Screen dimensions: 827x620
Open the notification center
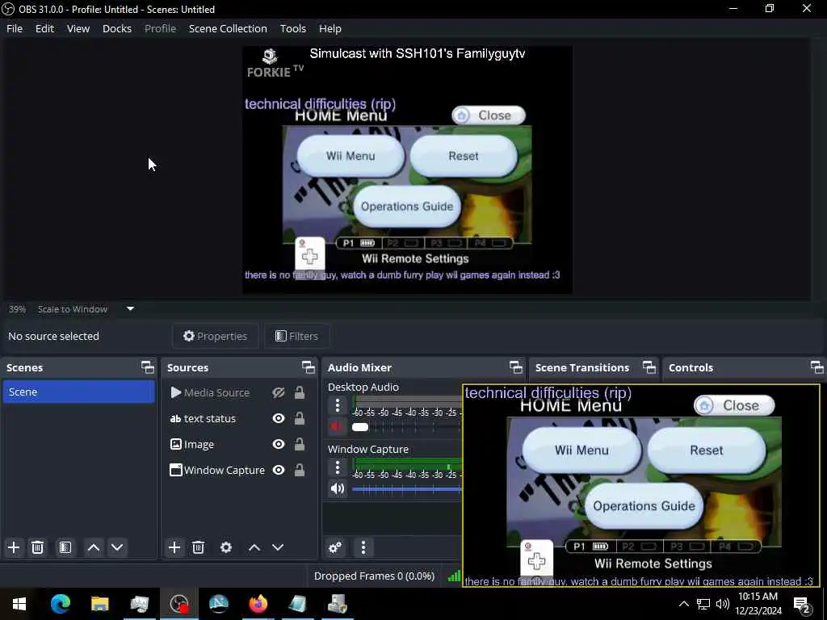point(802,604)
